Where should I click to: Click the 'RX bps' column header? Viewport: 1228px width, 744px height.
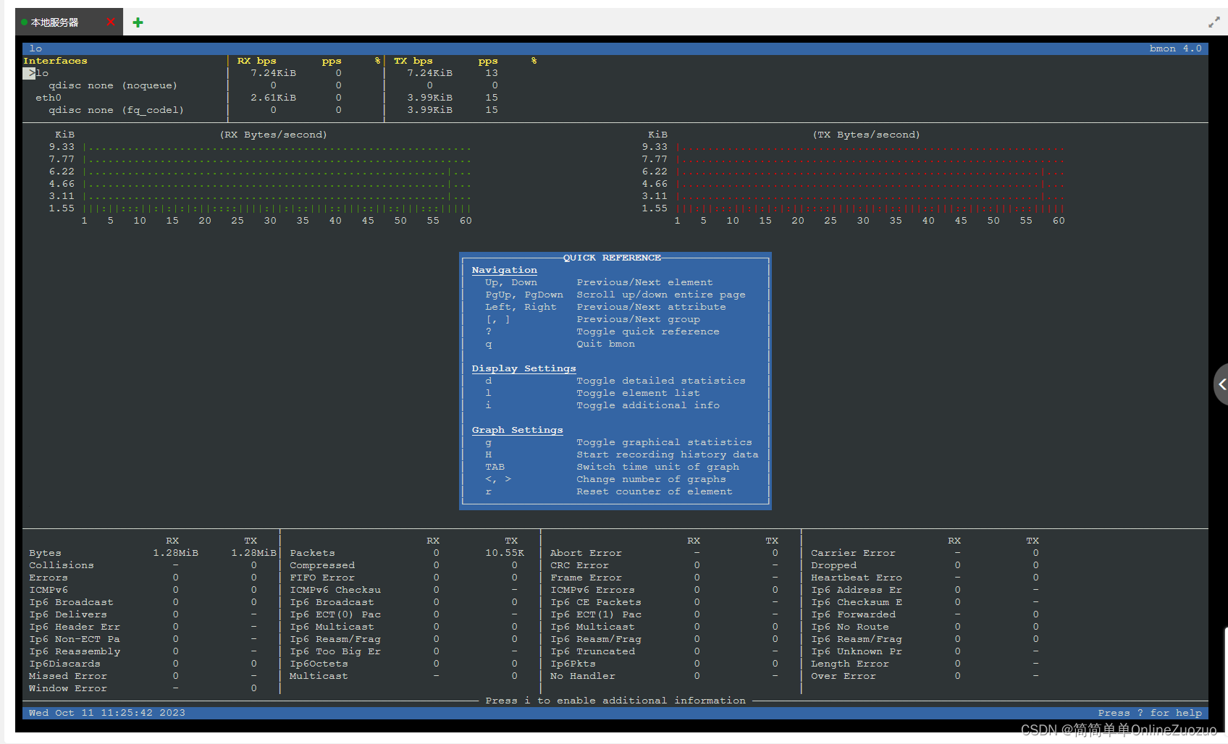tap(256, 61)
